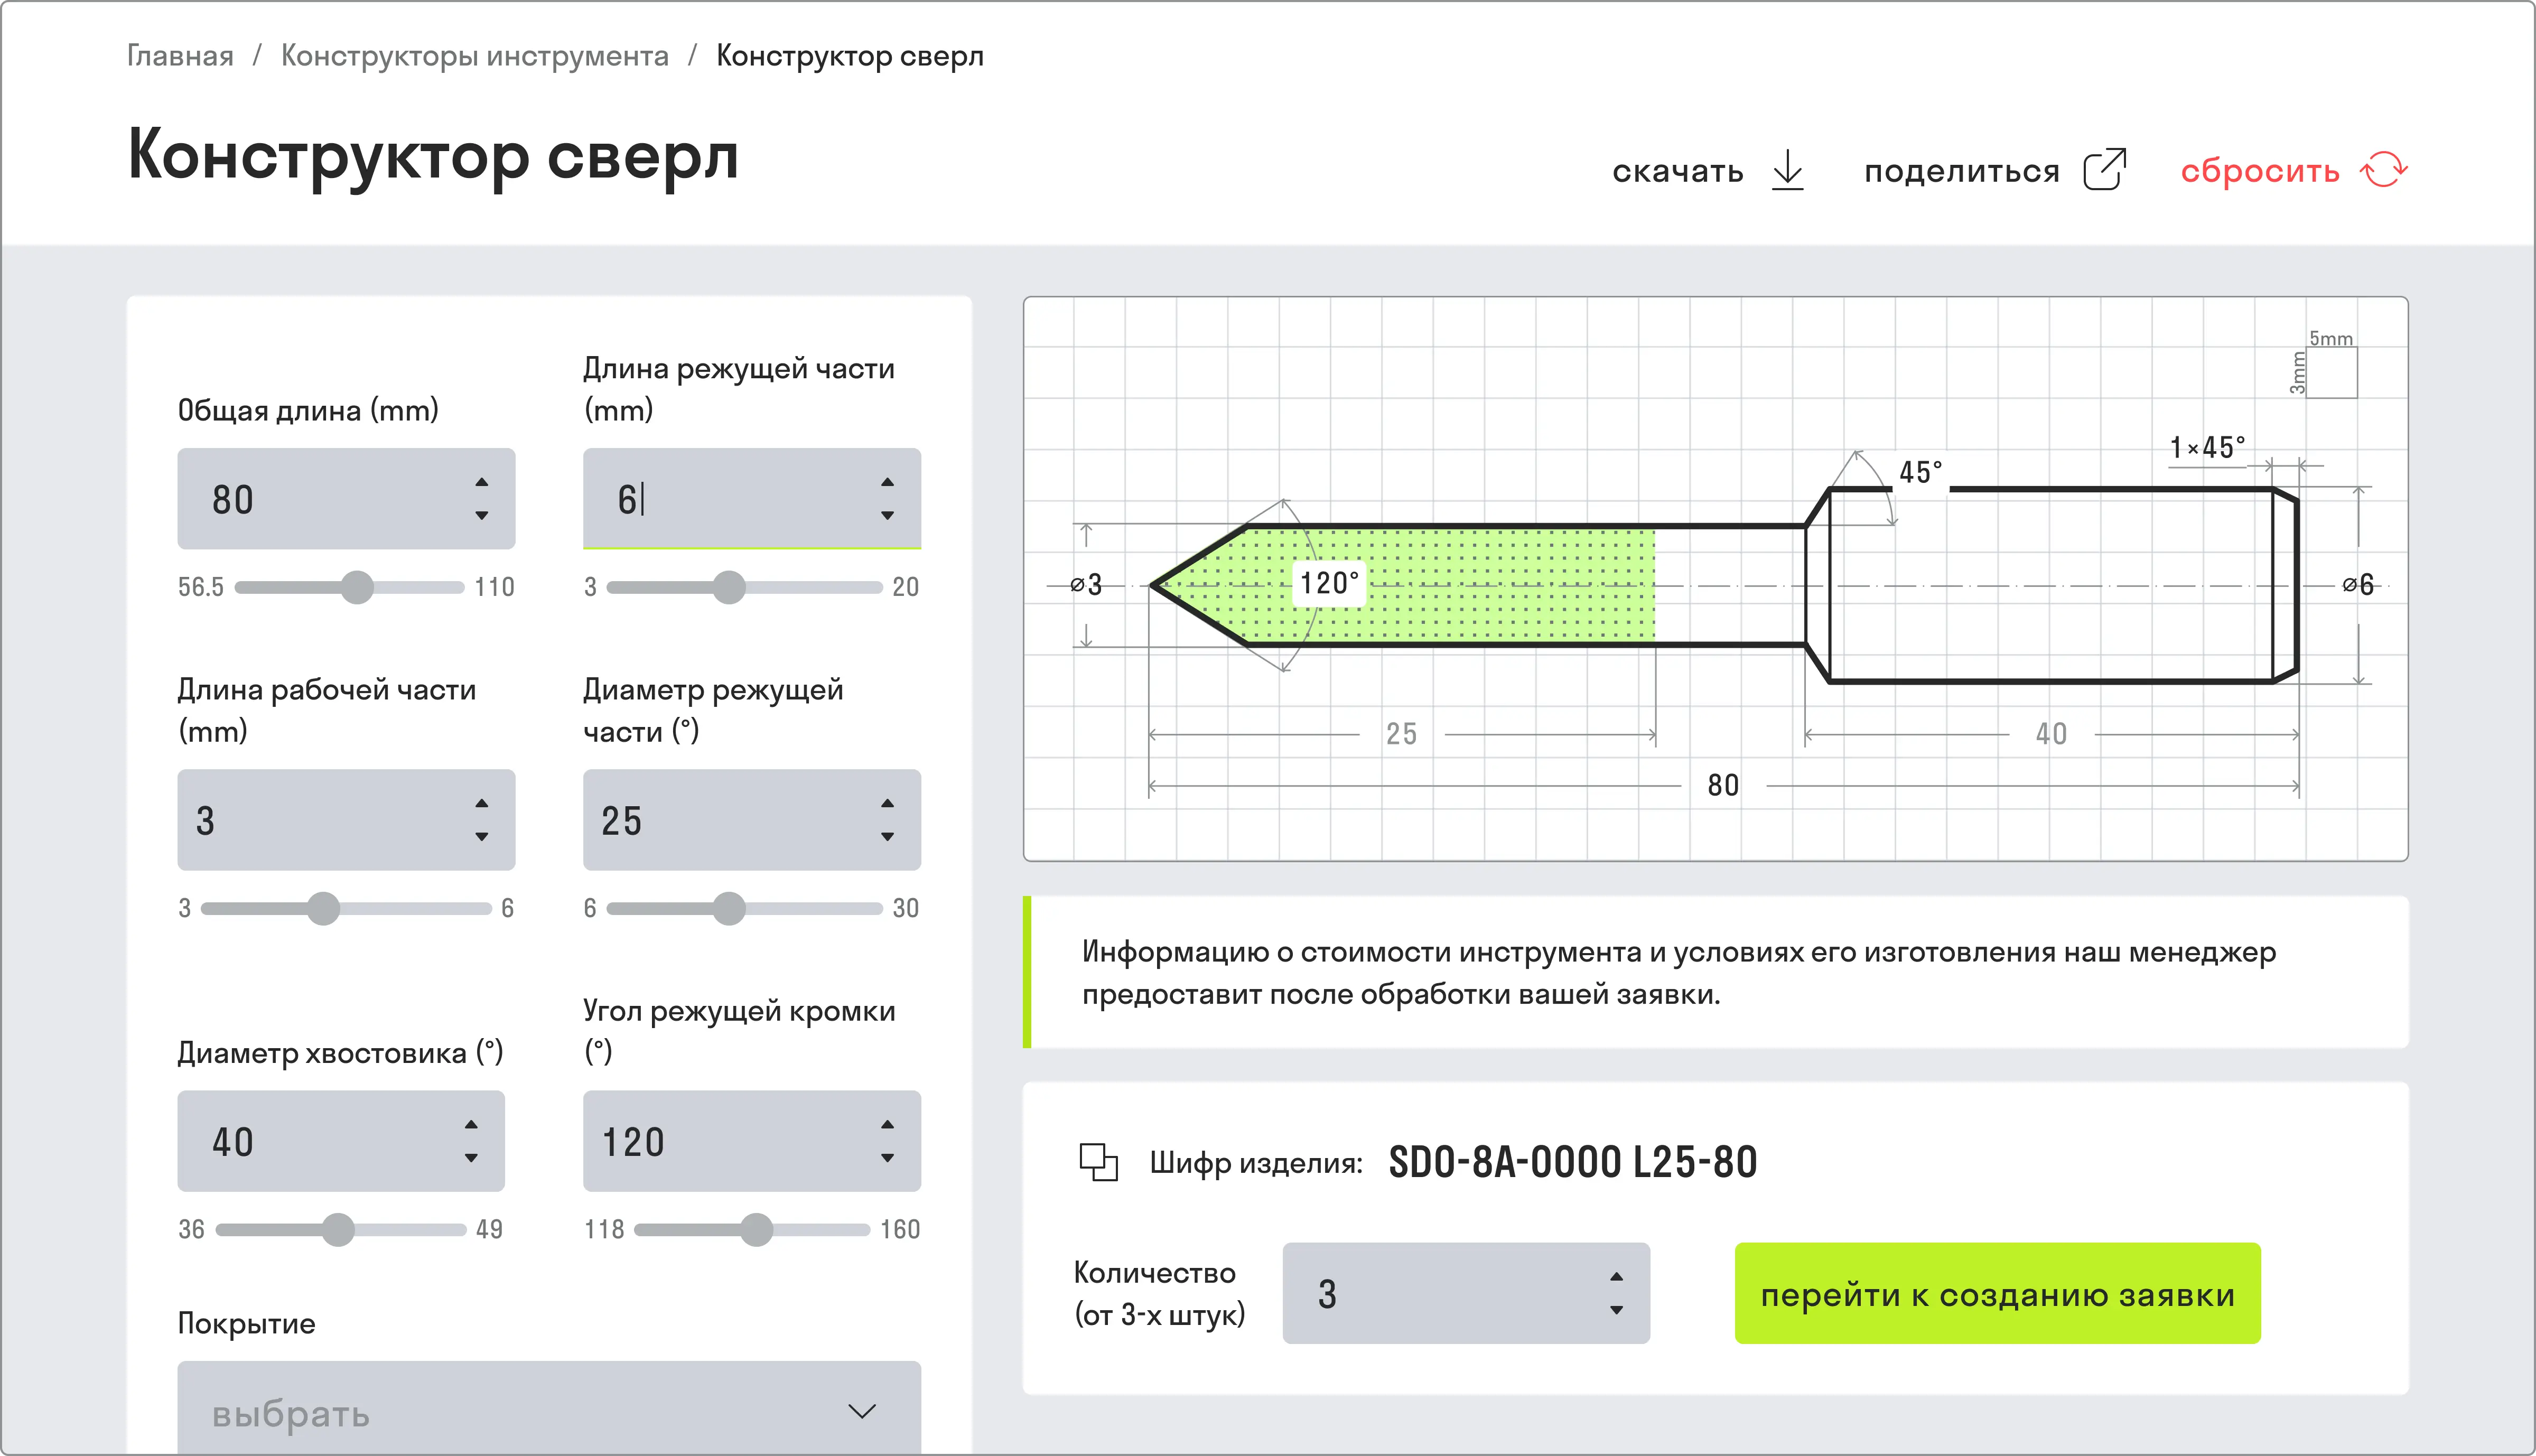Click the Конструктор сверл page heading
Screen dimensions: 2536x1456
[x=433, y=156]
